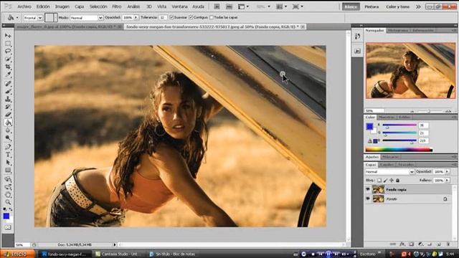Select the Lasso tool
Viewport: 459px width, 258px height.
point(8,51)
